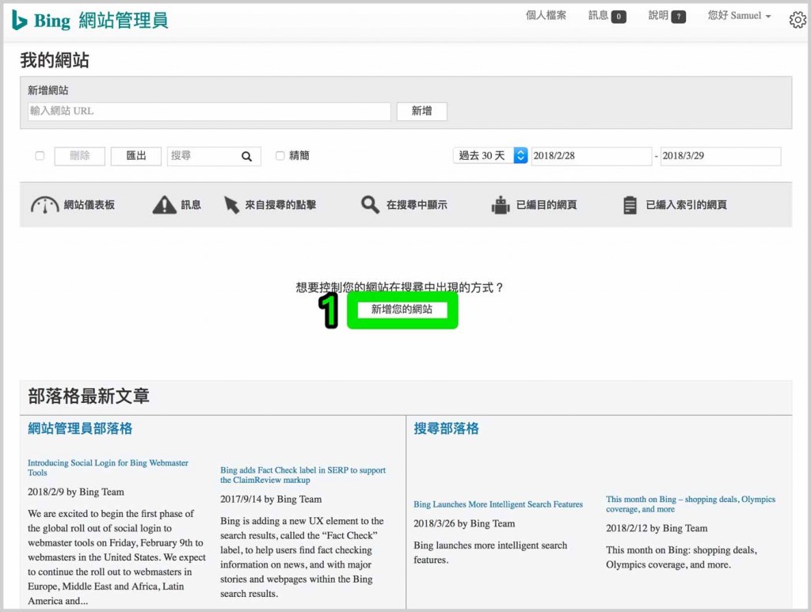The height and width of the screenshot is (612, 811).
Task: Open 說明 in the top menu
Action: (658, 16)
